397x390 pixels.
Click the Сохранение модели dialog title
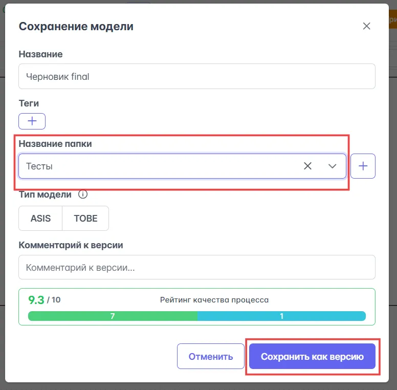pyautogui.click(x=76, y=27)
